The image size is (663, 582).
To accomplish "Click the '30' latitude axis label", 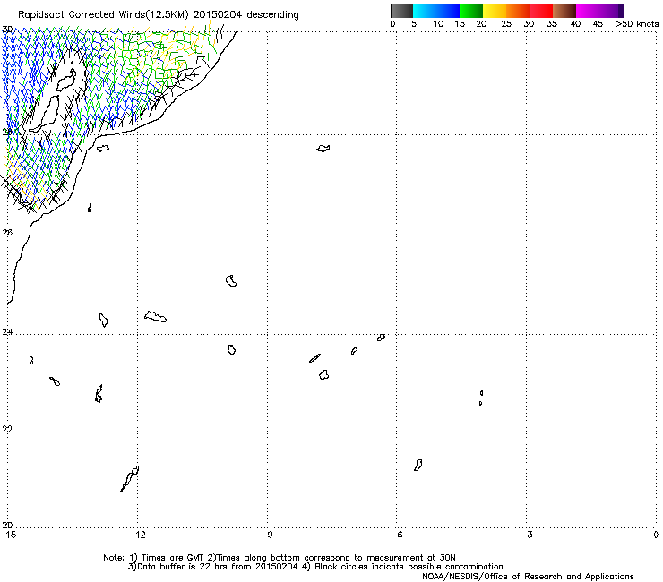I will [7, 30].
